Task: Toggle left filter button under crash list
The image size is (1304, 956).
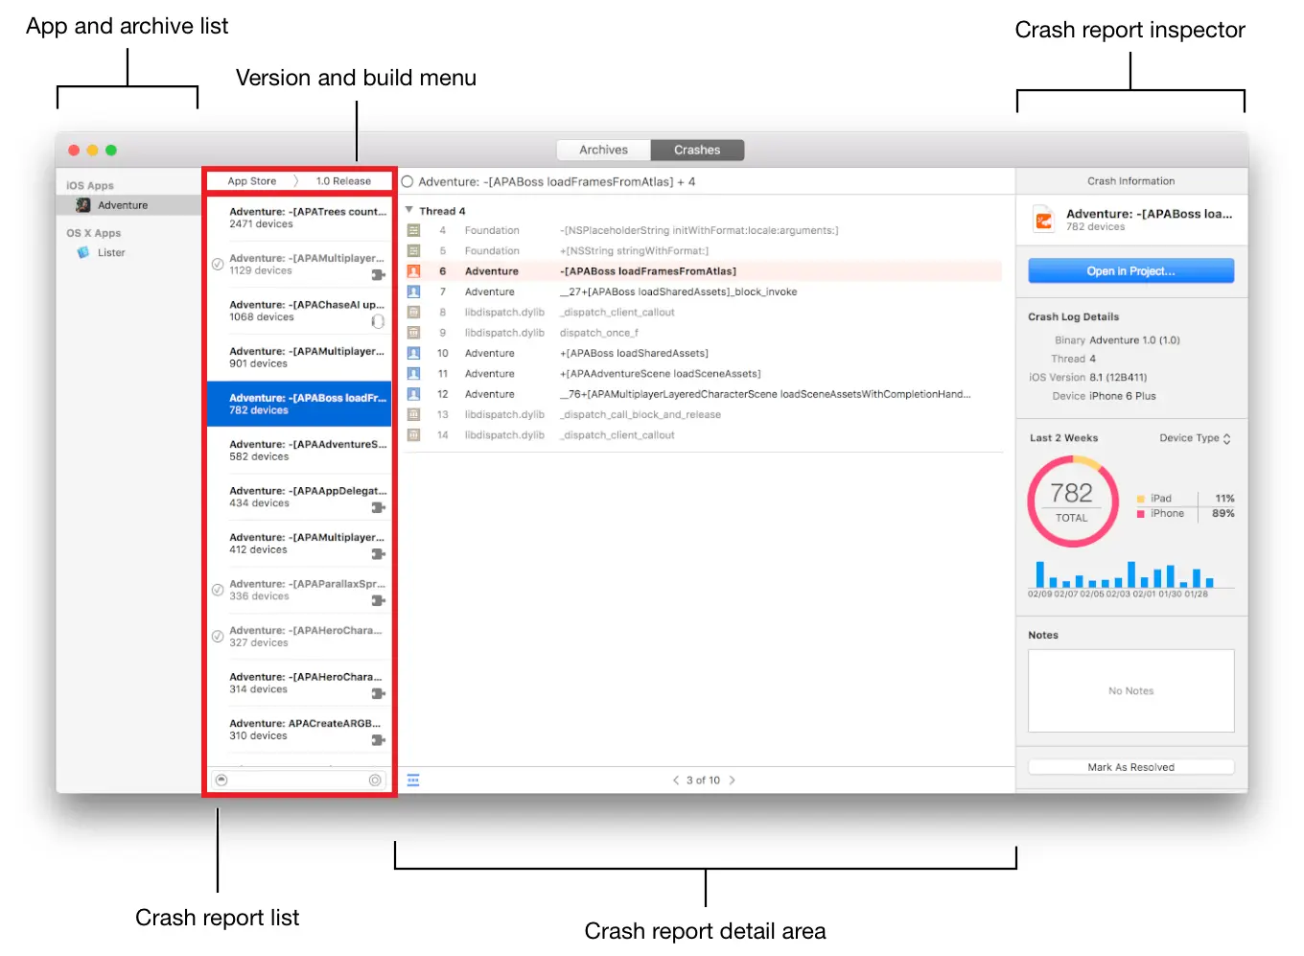Action: tap(221, 781)
